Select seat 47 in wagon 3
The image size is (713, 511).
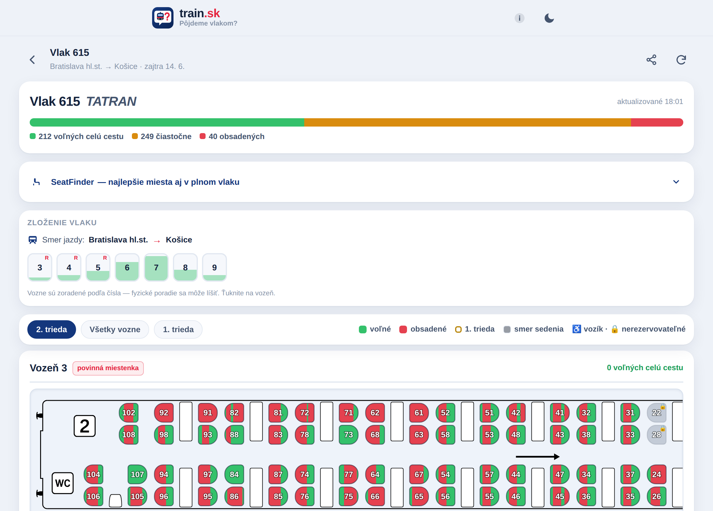coord(560,474)
